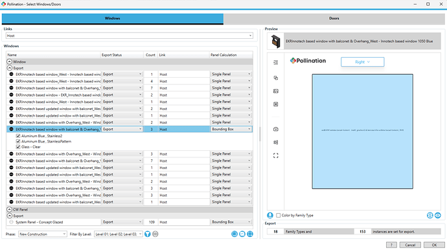Click the grey reset icon next to funnel

click(x=155, y=234)
